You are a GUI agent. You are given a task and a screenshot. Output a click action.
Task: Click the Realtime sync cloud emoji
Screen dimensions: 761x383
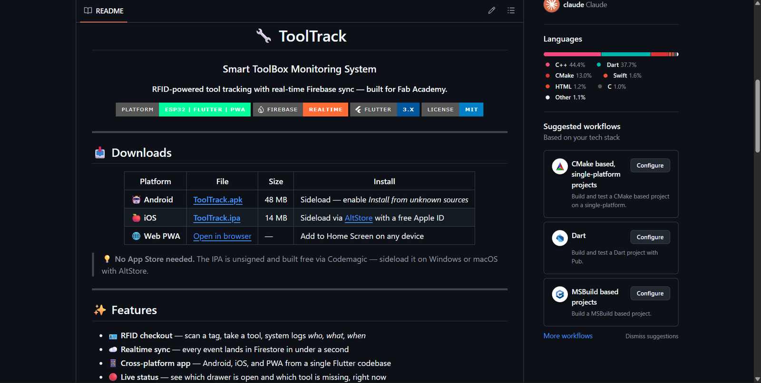(113, 350)
